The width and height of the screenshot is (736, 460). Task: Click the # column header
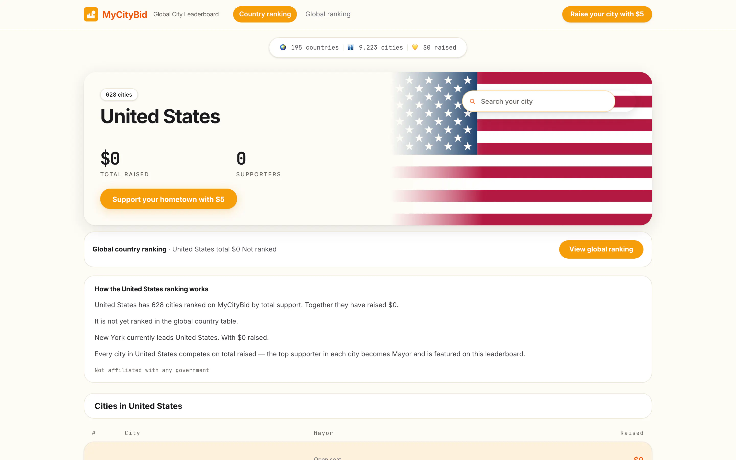tap(94, 433)
